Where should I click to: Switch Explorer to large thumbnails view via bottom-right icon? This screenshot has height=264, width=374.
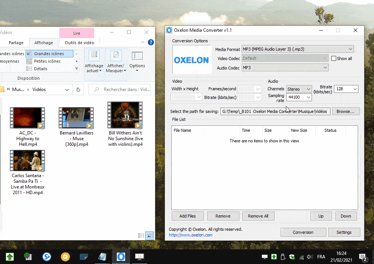(x=149, y=236)
